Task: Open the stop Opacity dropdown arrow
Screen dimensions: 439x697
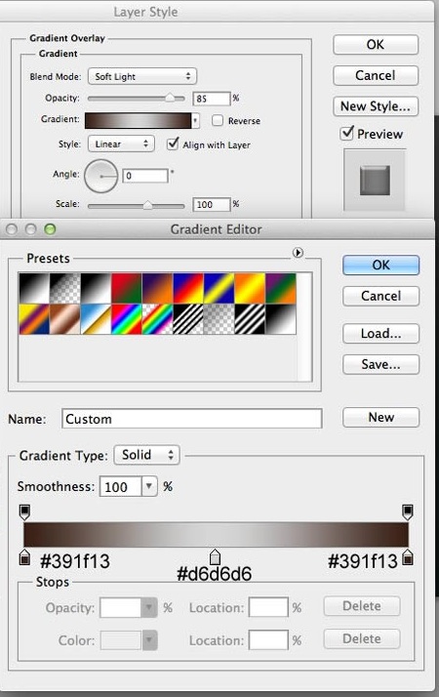Action: (149, 607)
